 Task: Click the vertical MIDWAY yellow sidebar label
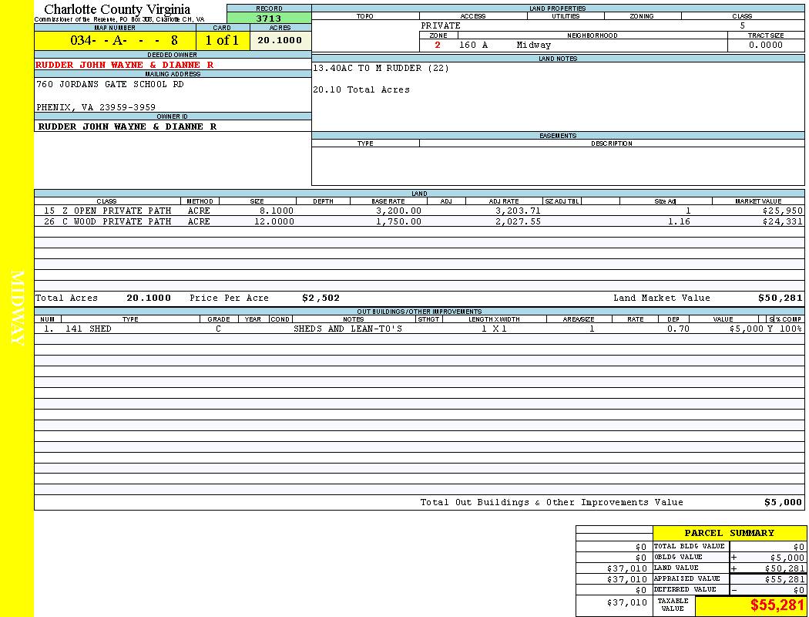17,308
